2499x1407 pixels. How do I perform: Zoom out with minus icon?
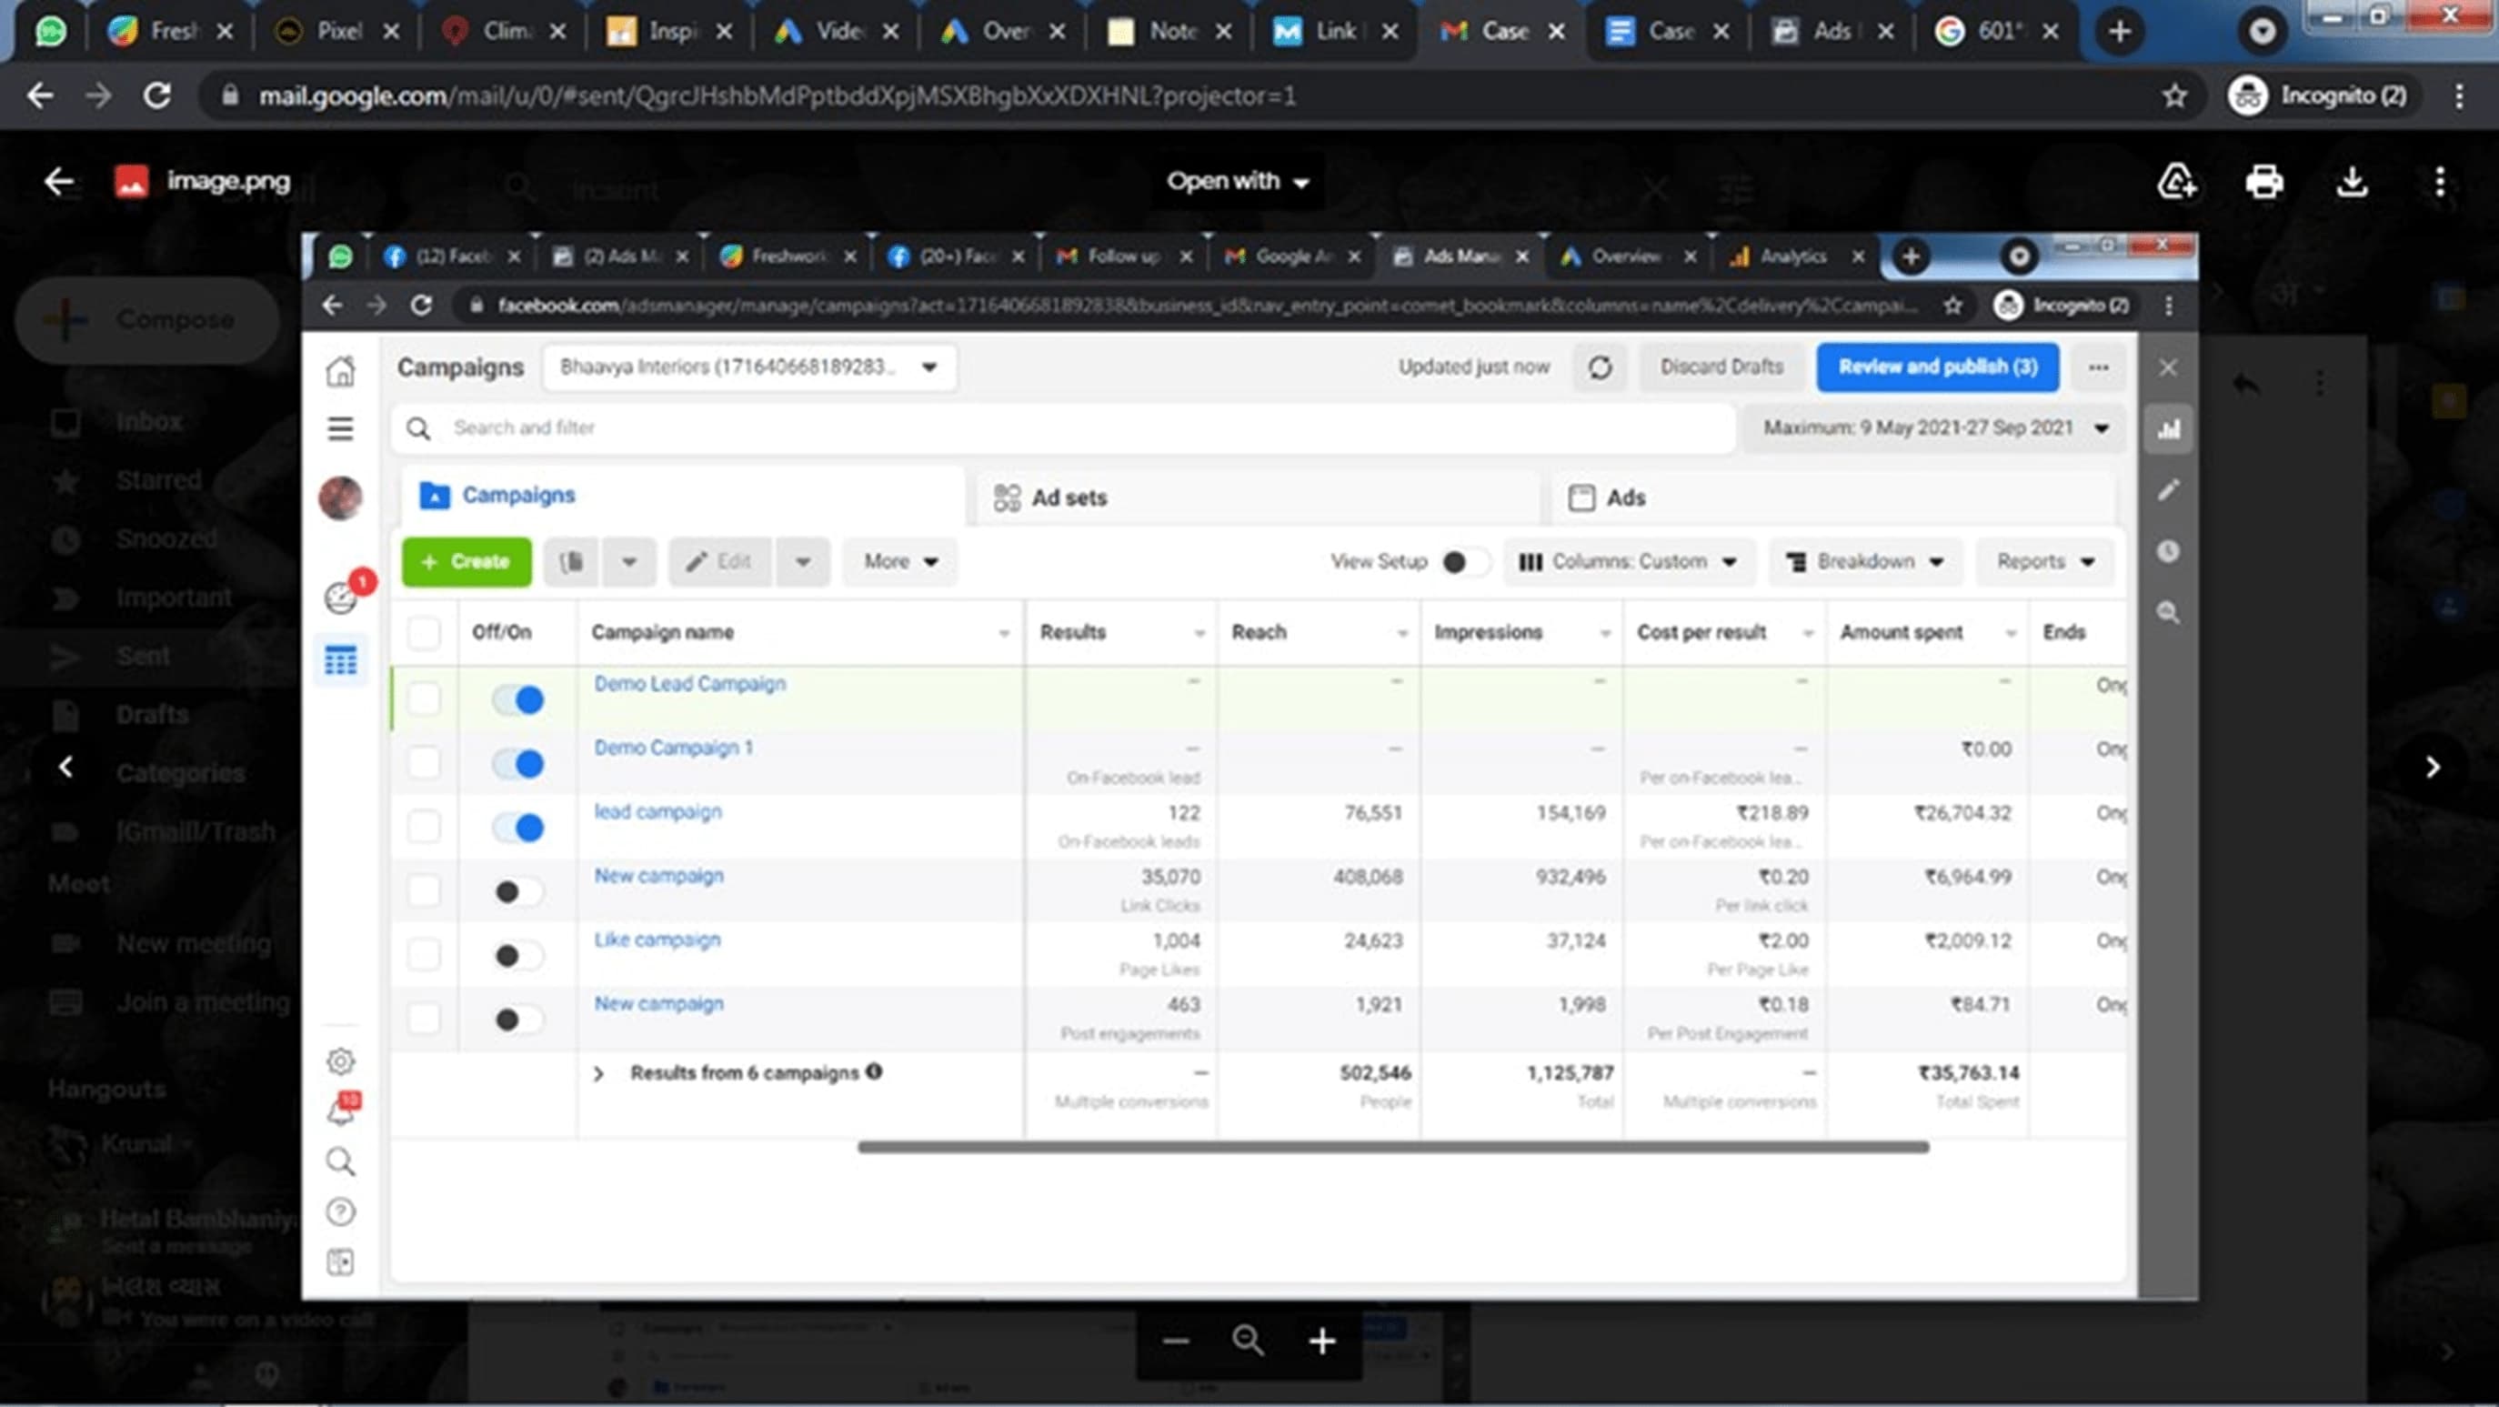pyautogui.click(x=1176, y=1341)
